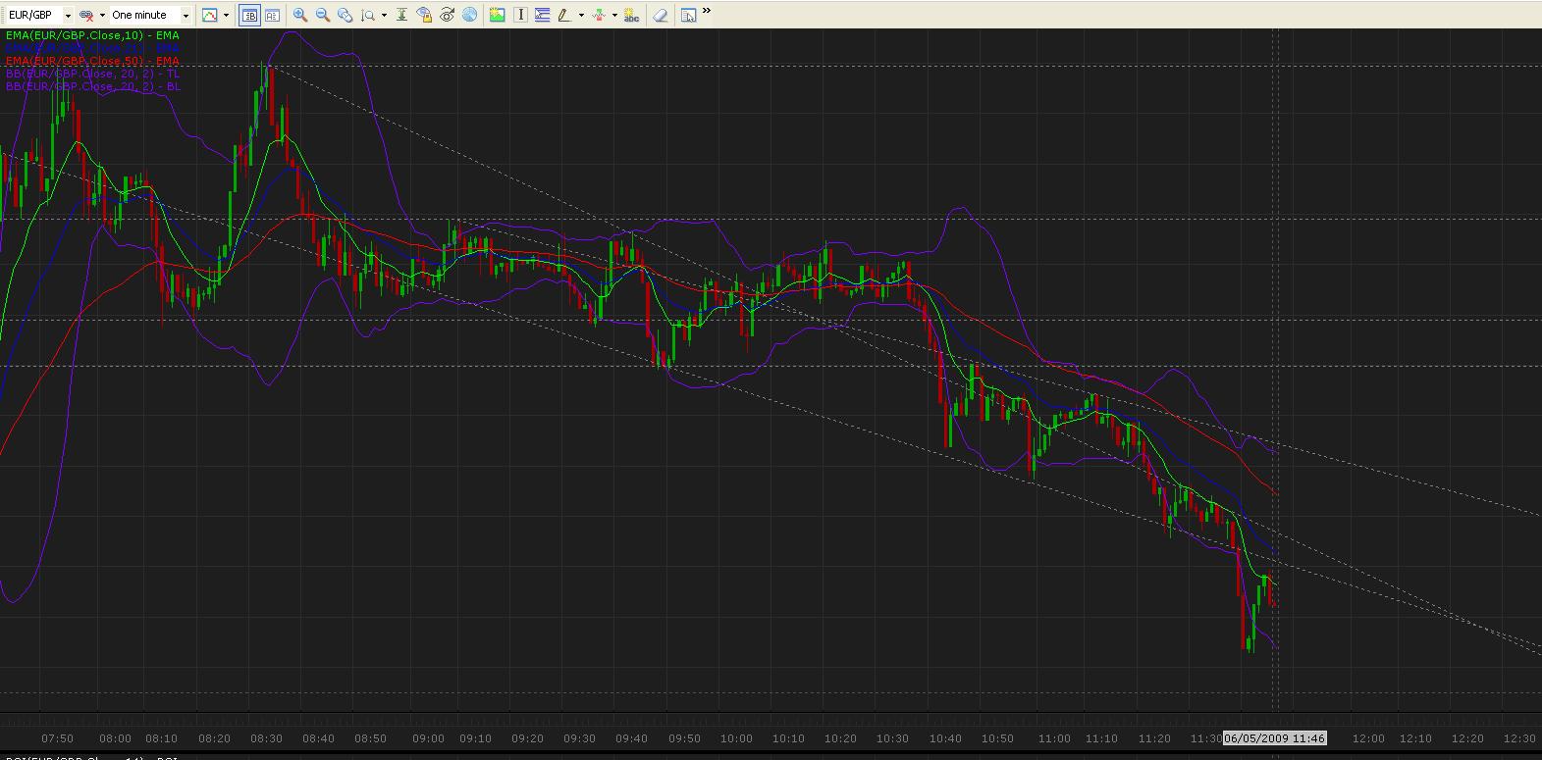
Task: Click the zoom area selection icon
Action: click(345, 15)
